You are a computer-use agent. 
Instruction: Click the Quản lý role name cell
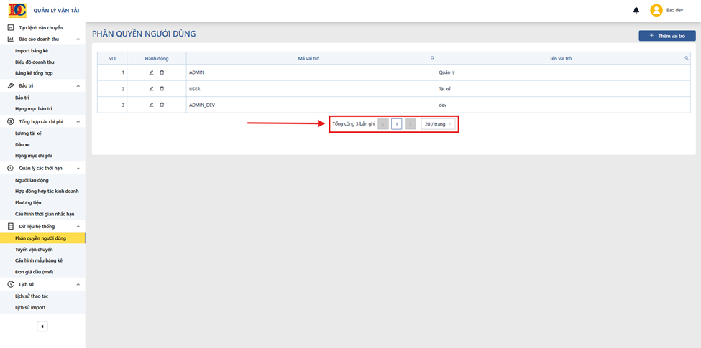tap(563, 72)
